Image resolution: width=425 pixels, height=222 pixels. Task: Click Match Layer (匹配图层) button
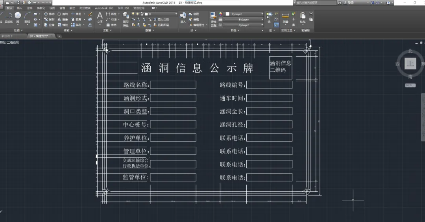pos(161,25)
